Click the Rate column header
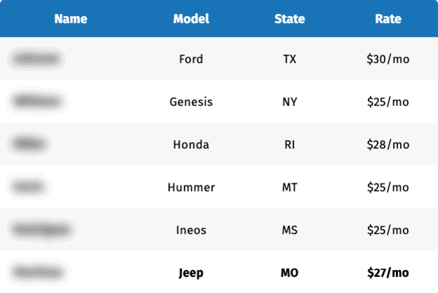The height and width of the screenshot is (293, 438). tap(388, 19)
